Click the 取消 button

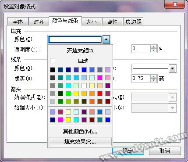165,151
